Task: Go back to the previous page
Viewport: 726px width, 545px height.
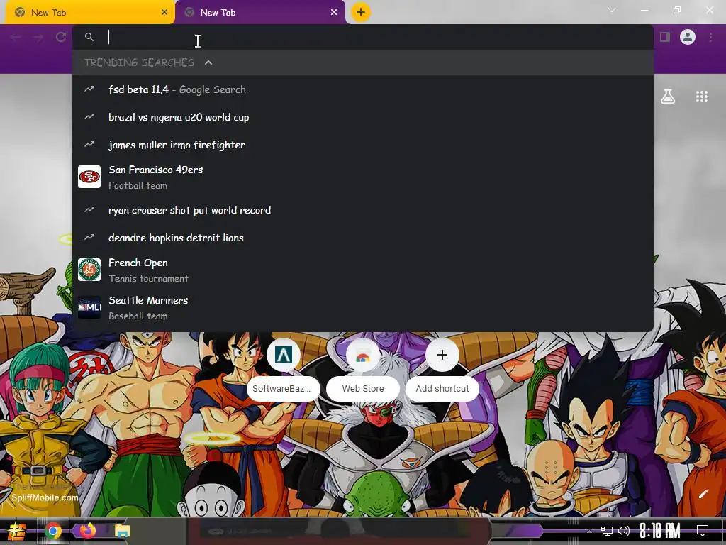Action: (x=16, y=37)
